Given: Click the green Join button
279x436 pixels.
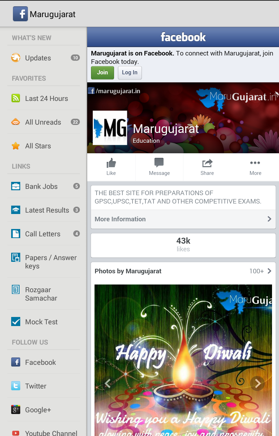Looking at the screenshot, I should [x=103, y=73].
